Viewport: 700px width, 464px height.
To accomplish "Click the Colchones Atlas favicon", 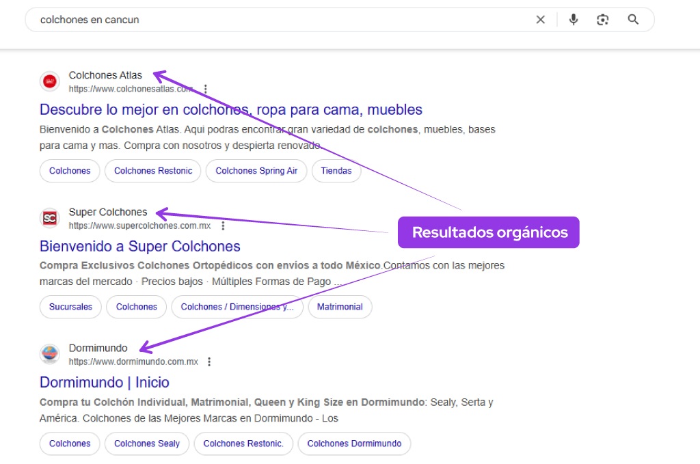I will tap(49, 81).
